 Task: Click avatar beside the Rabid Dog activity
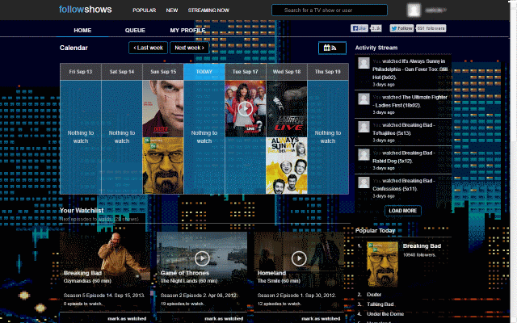[x=364, y=154]
